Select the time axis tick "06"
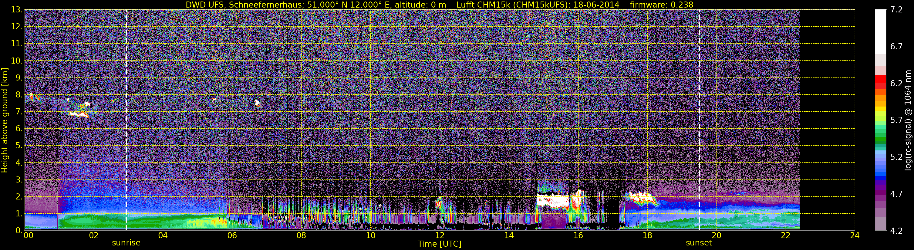The height and width of the screenshot is (250, 914). coord(232,235)
